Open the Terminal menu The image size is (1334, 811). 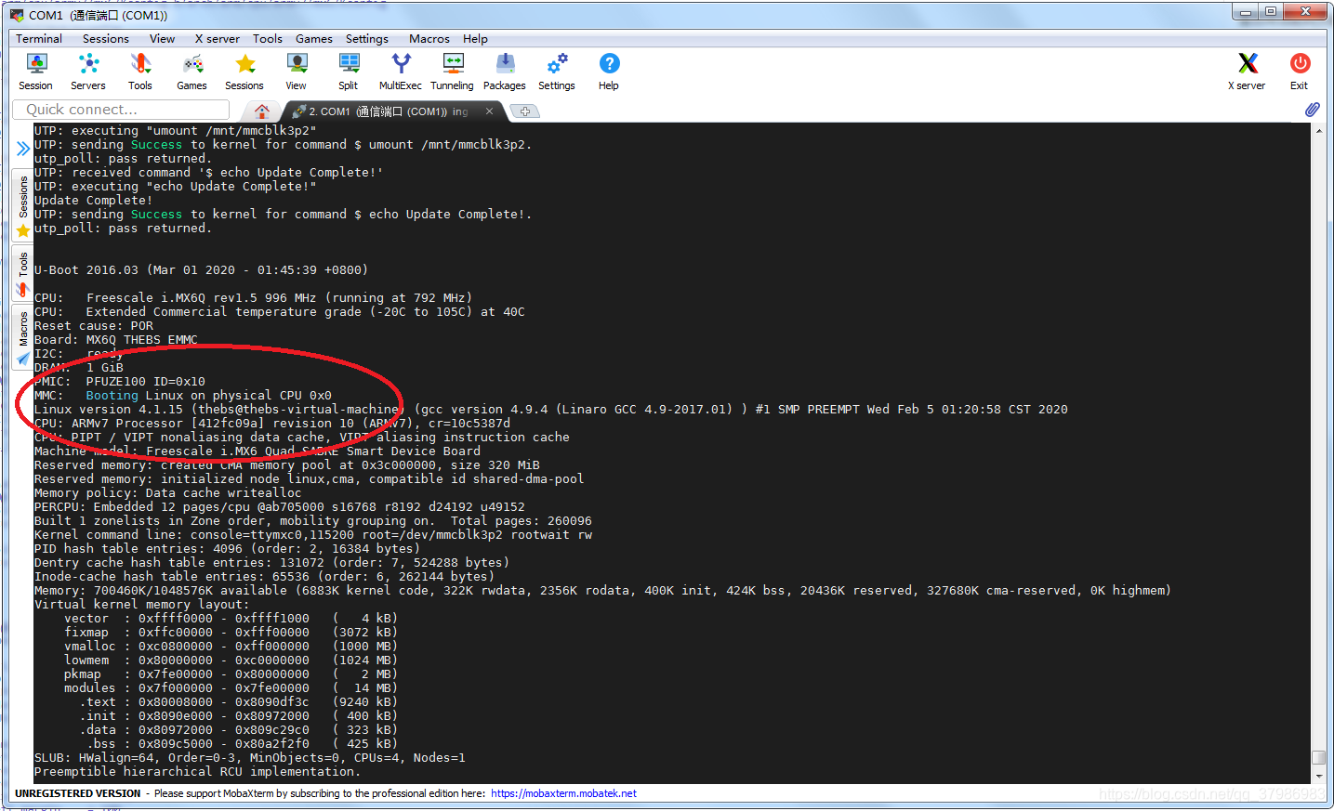37,38
